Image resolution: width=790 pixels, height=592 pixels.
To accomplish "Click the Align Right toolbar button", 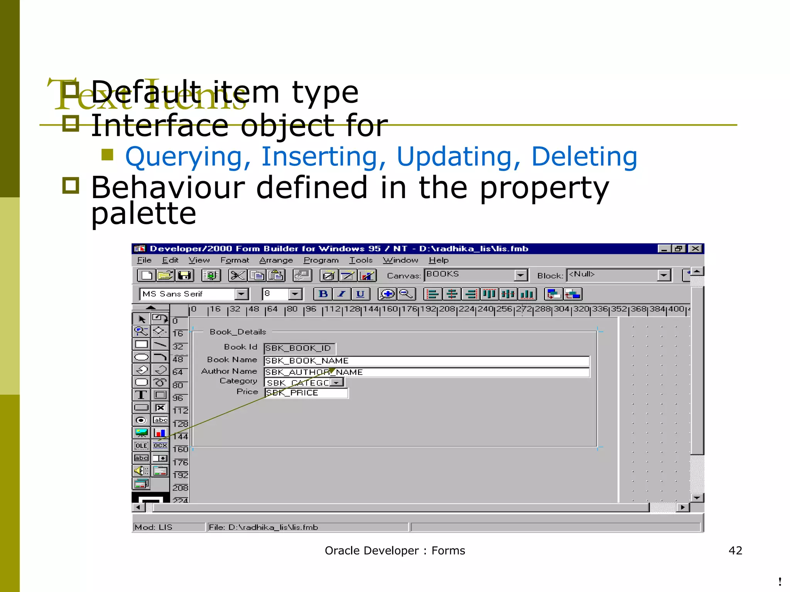I will [471, 294].
